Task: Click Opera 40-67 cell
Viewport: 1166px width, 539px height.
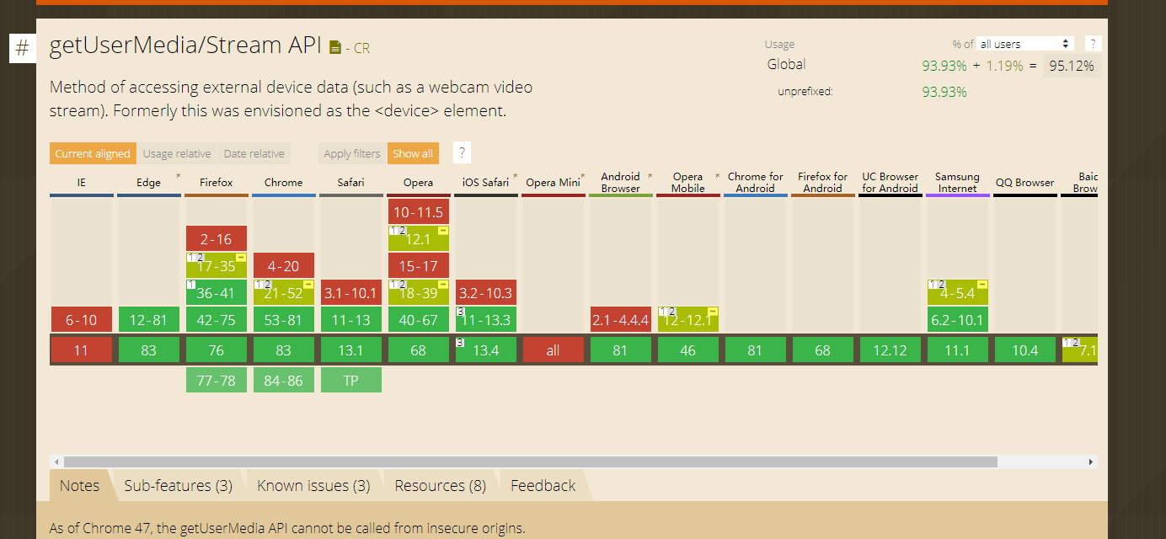Action: [x=418, y=319]
